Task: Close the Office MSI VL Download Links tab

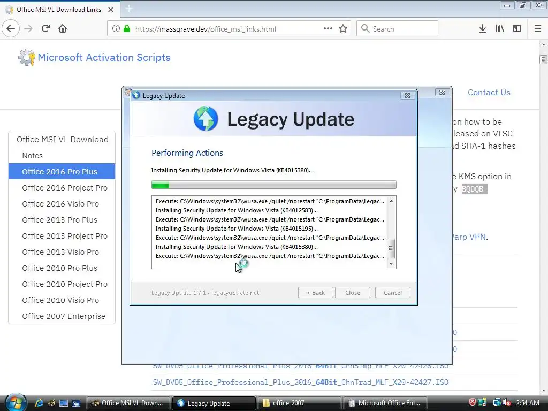Action: [x=111, y=10]
